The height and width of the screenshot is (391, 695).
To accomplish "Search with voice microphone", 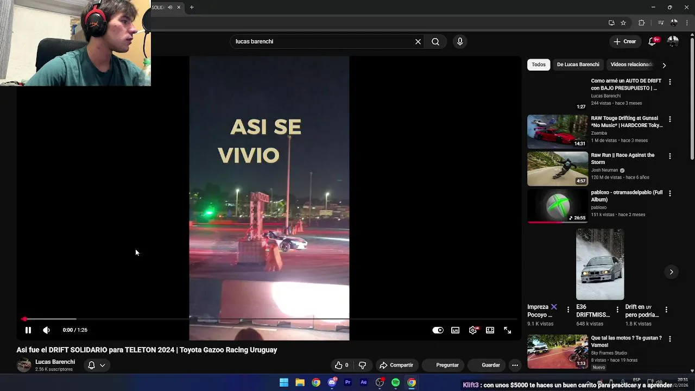I will 460,41.
